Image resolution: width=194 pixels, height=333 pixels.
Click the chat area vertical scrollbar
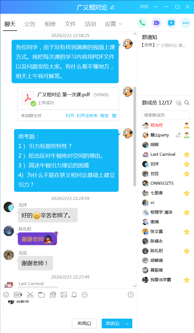click(x=135, y=136)
